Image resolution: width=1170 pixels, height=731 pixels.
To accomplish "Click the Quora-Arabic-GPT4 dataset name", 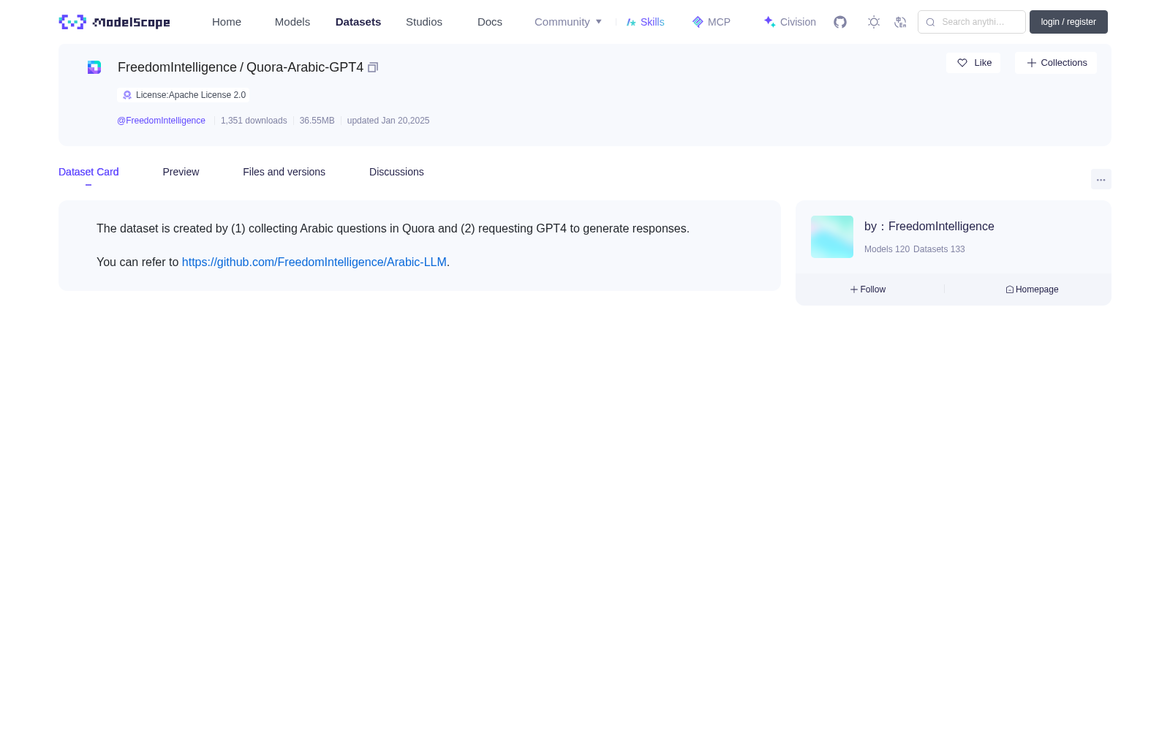I will click(x=305, y=67).
